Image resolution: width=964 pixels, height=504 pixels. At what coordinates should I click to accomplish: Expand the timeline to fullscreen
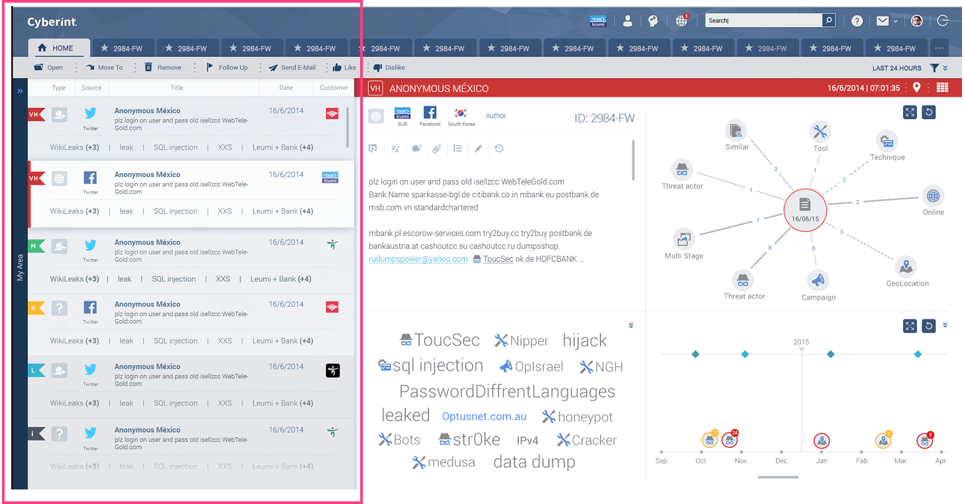coord(910,325)
